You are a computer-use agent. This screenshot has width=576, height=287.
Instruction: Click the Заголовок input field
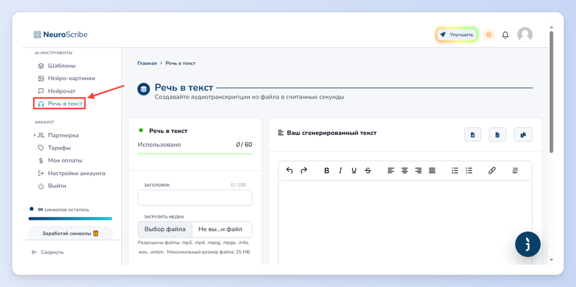195,198
